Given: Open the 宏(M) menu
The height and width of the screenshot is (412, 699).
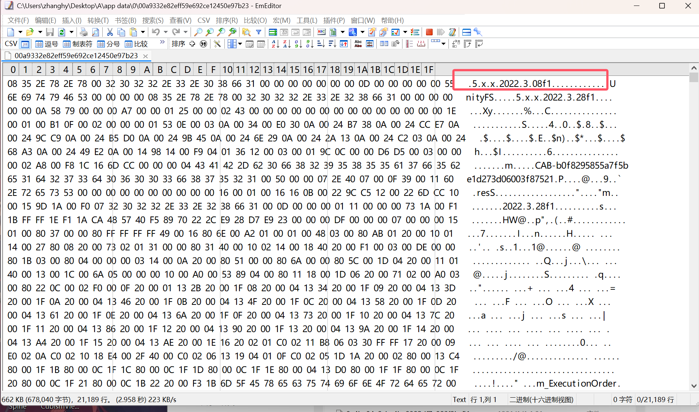Looking at the screenshot, I should coord(281,20).
